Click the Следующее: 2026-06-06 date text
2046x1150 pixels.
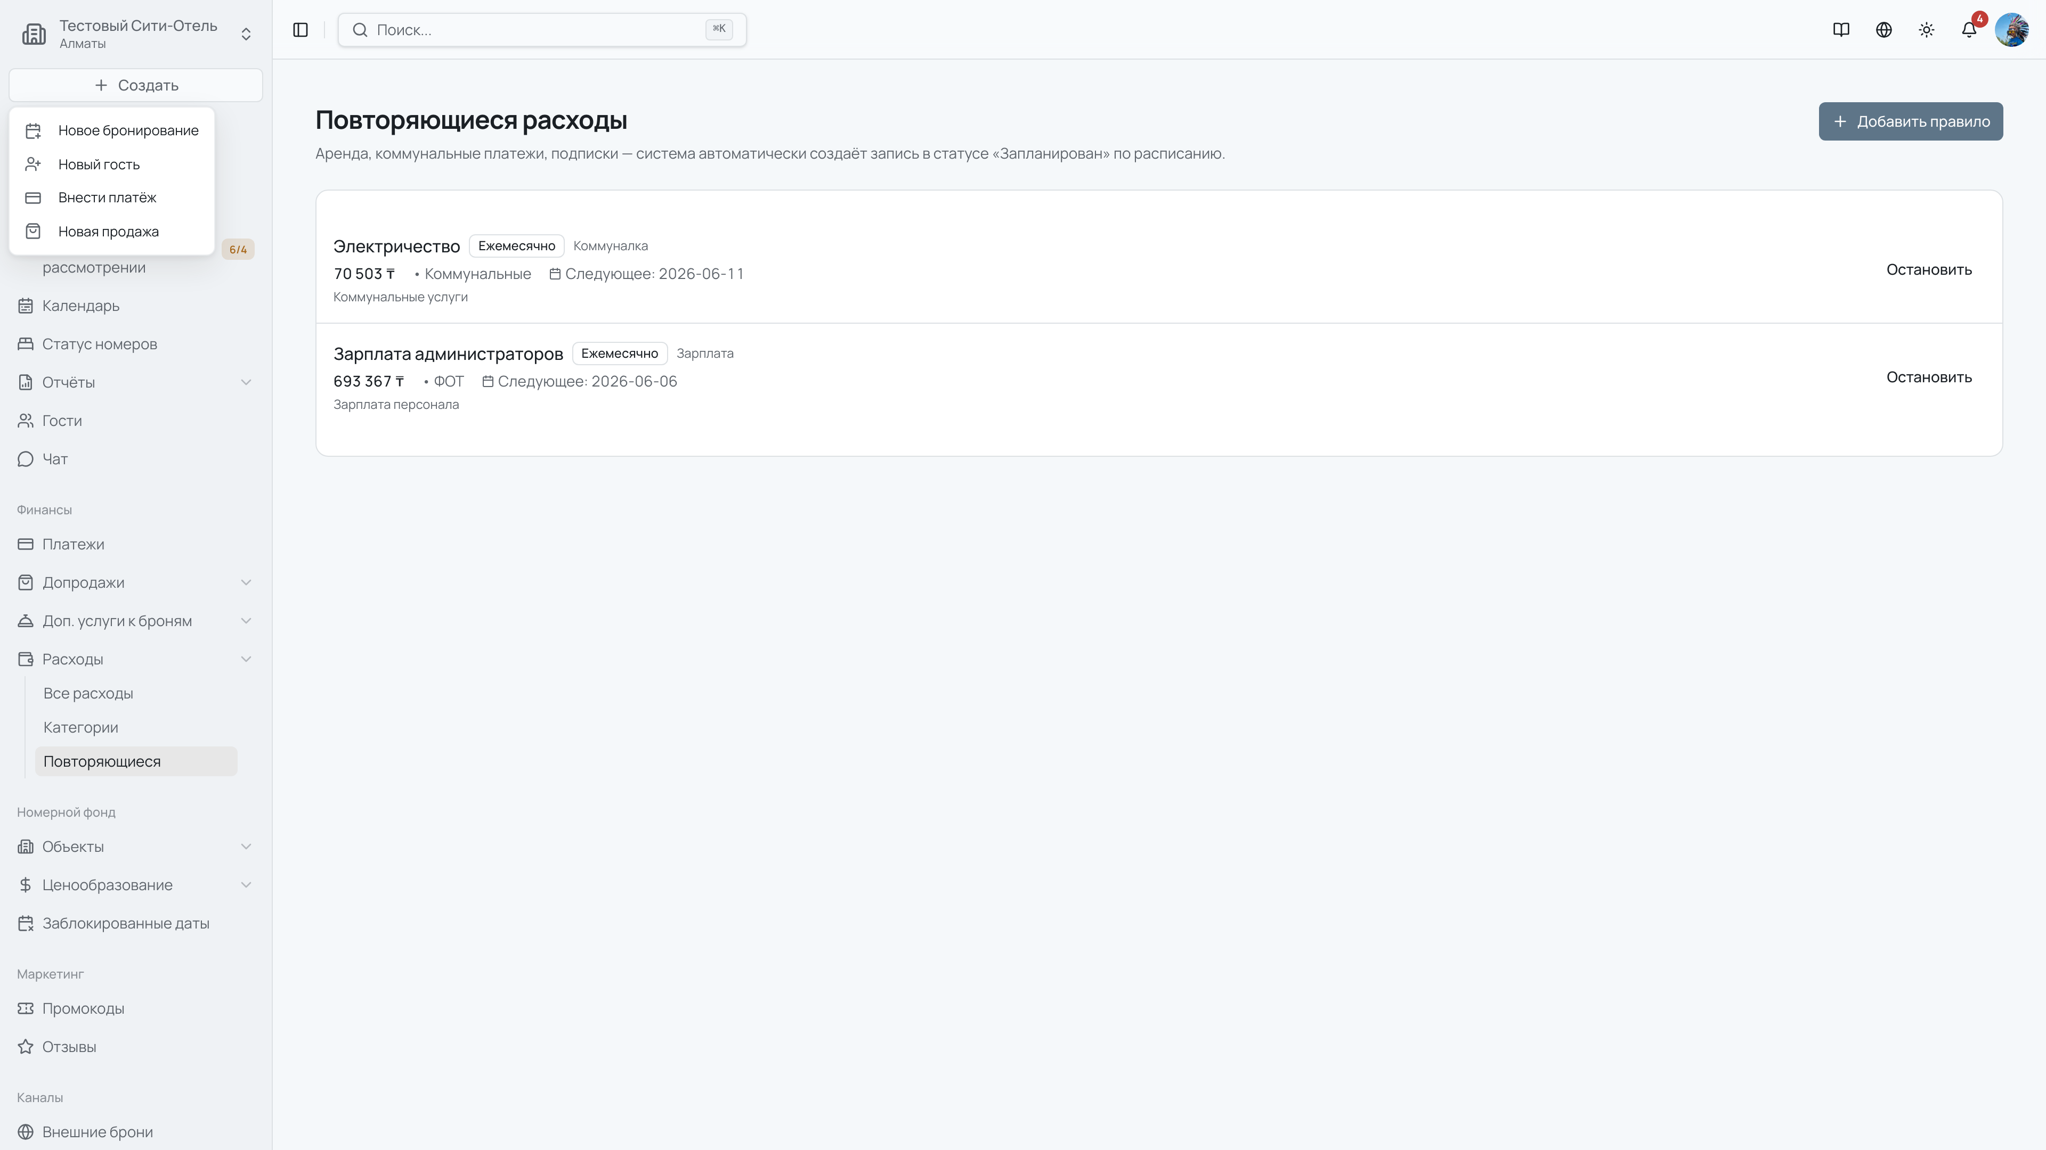point(587,382)
